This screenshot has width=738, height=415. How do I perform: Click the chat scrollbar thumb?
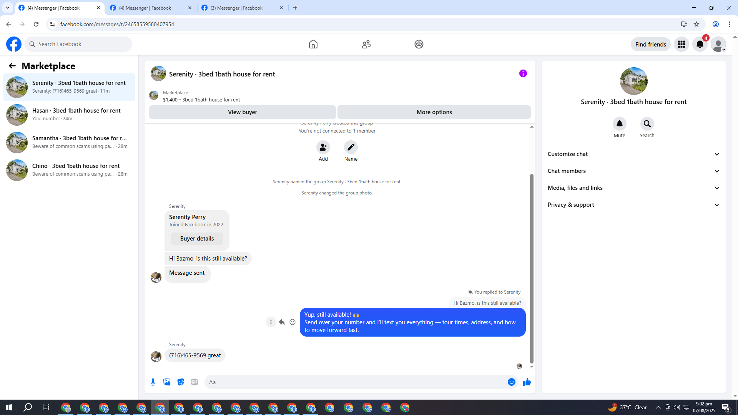click(x=532, y=268)
